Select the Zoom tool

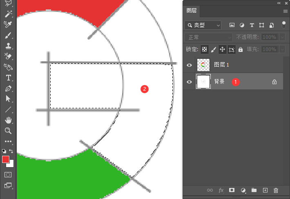[x=8, y=131]
